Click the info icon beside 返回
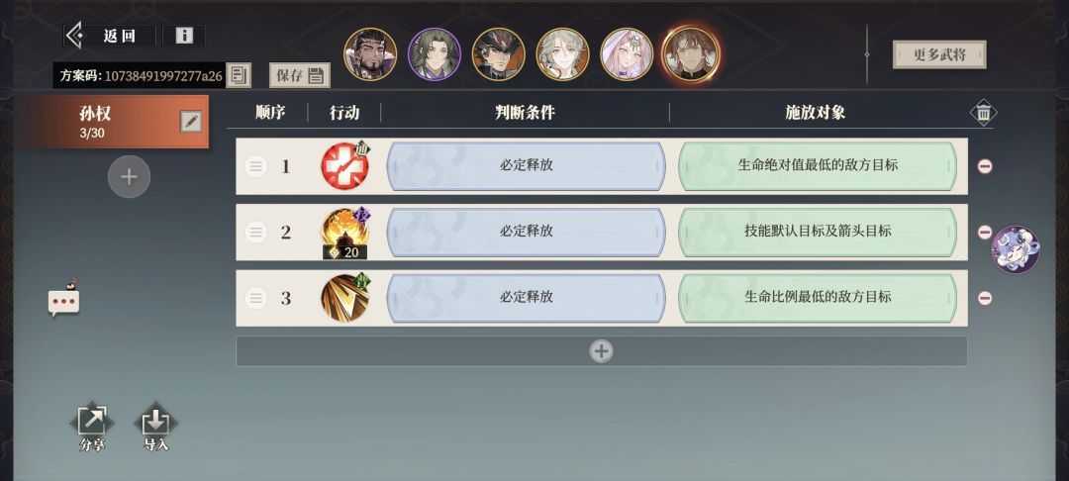Screen dimensions: 1069x481 pos(183,36)
